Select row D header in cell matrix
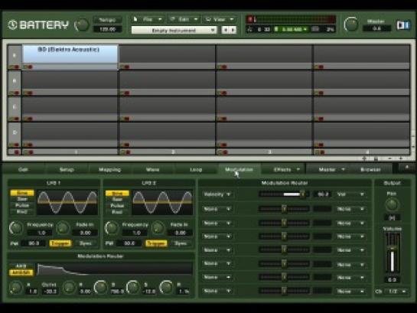Viewport: 417px width, 313px height. [15, 132]
